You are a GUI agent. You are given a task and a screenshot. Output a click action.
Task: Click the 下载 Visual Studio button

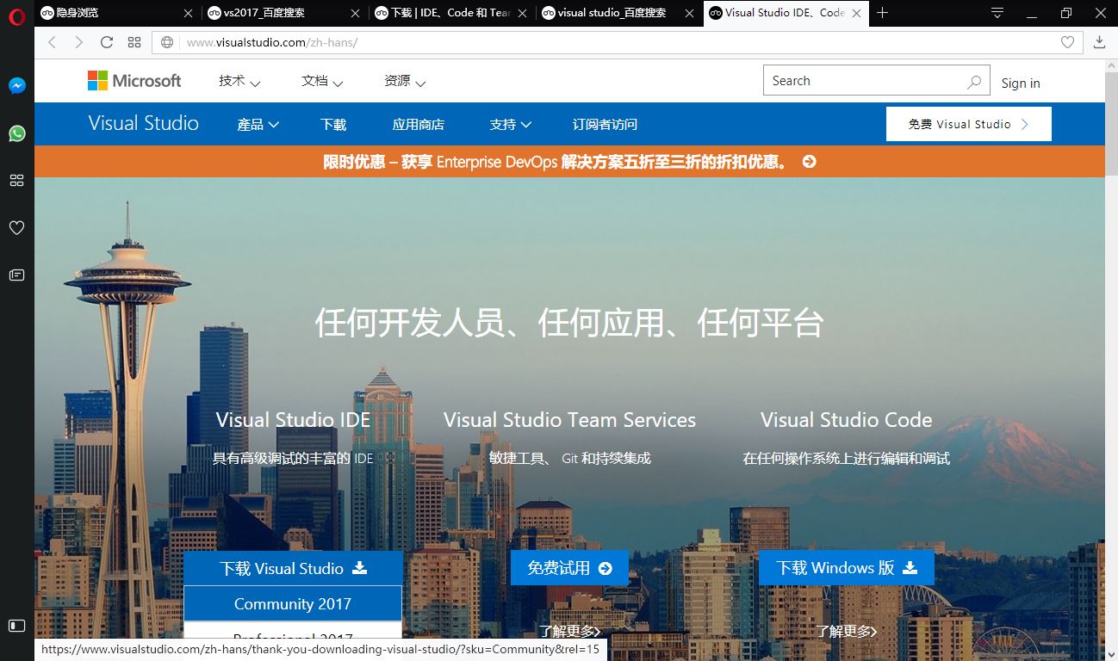[293, 568]
